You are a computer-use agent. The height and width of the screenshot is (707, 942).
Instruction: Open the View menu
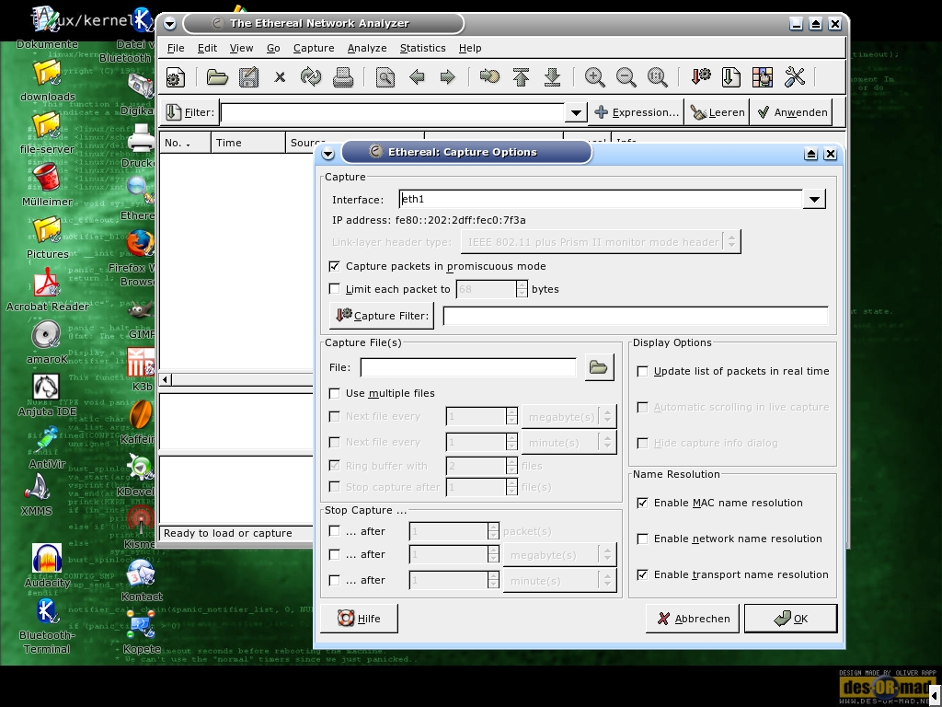pos(242,48)
